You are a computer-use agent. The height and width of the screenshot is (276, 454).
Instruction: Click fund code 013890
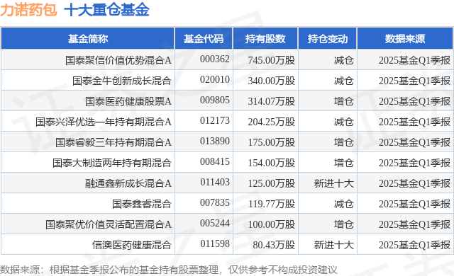point(214,141)
